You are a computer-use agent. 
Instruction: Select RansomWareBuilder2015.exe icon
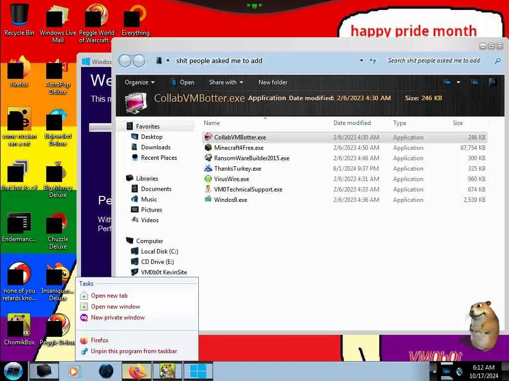tap(208, 158)
